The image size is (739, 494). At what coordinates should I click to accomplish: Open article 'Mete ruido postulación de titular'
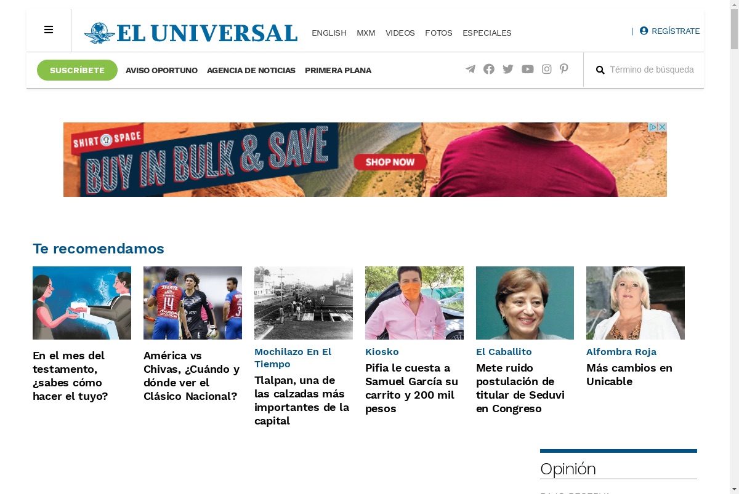[x=520, y=388]
